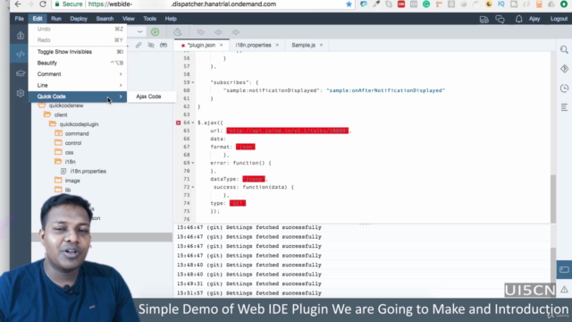The height and width of the screenshot is (322, 572).
Task: Expand the Comment submenu
Action: tap(78, 74)
